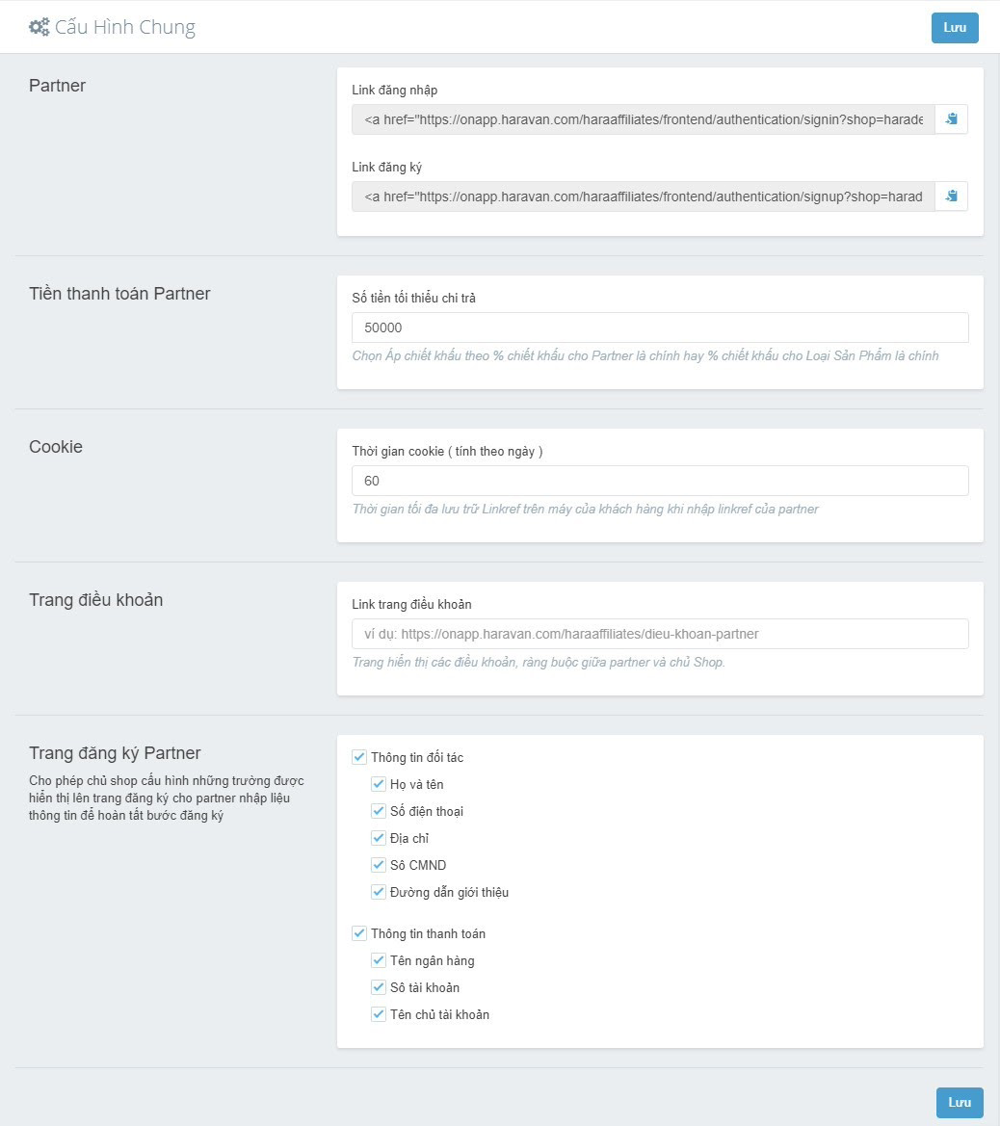Toggle the Tên chủ tài khoản checkbox
The image size is (1000, 1126).
[379, 1014]
